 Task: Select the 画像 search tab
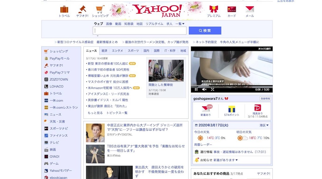coord(109,24)
